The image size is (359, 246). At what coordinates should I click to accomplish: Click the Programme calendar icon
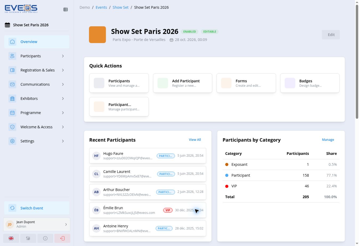pos(12,113)
